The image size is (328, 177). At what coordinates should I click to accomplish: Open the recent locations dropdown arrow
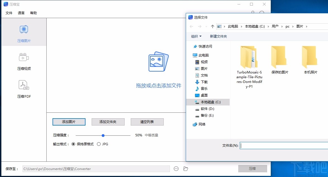click(206, 26)
